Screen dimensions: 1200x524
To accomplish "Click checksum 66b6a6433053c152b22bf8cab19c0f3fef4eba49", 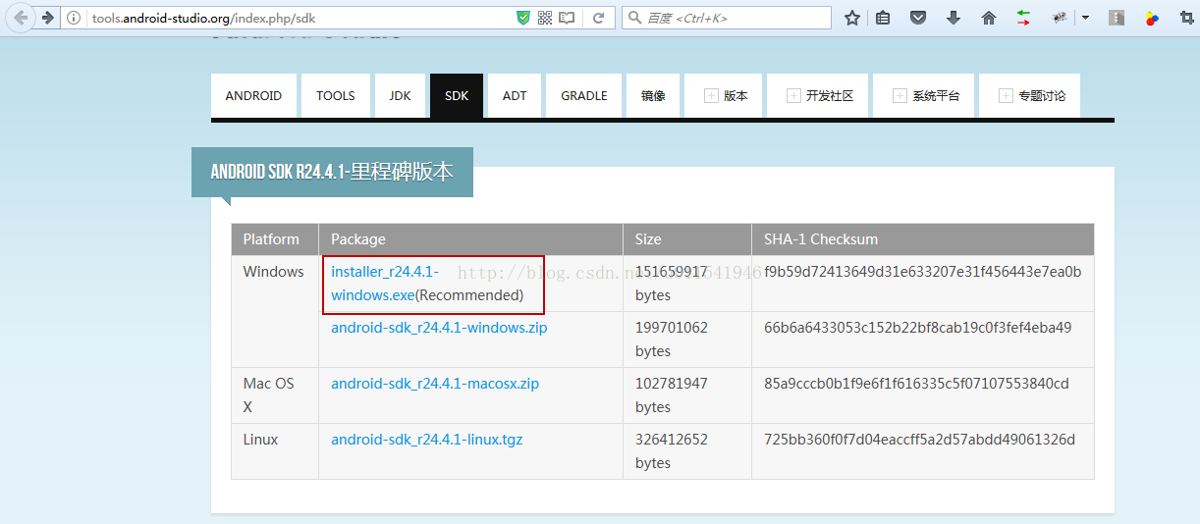I will click(918, 328).
